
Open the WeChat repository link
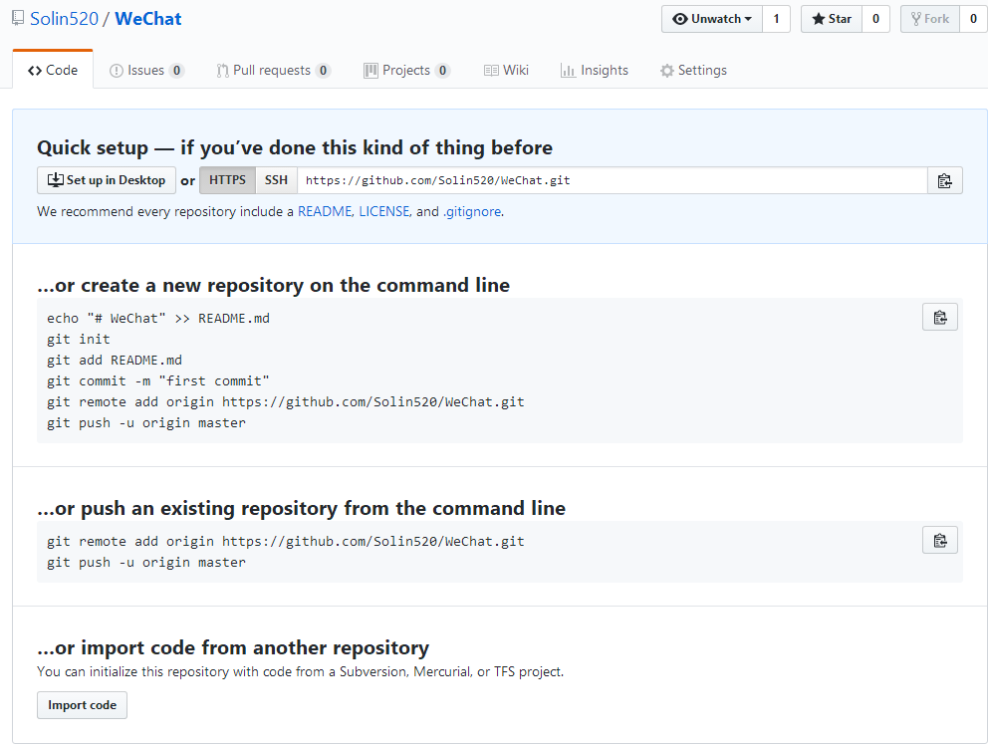(x=148, y=19)
